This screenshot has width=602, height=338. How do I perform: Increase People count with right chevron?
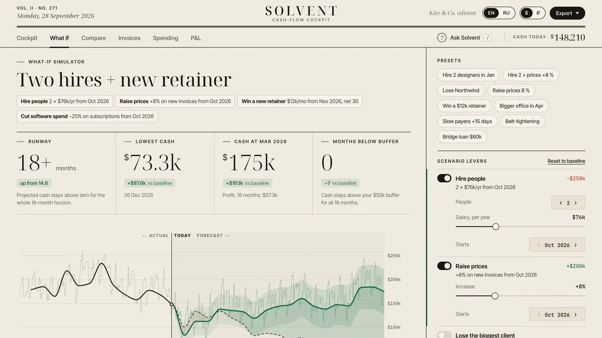576,203
